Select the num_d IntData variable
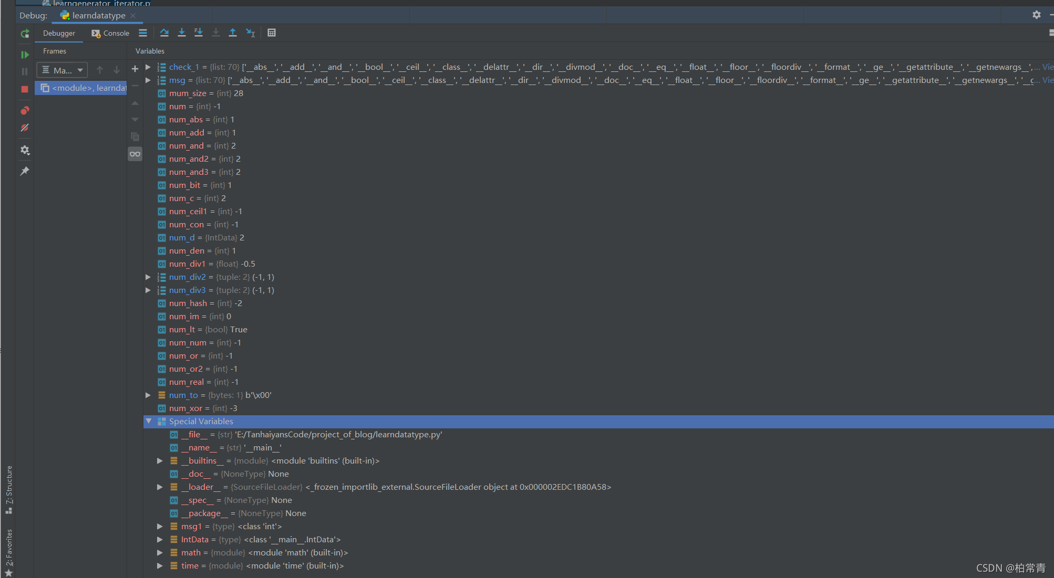The image size is (1054, 578). [x=598, y=238]
